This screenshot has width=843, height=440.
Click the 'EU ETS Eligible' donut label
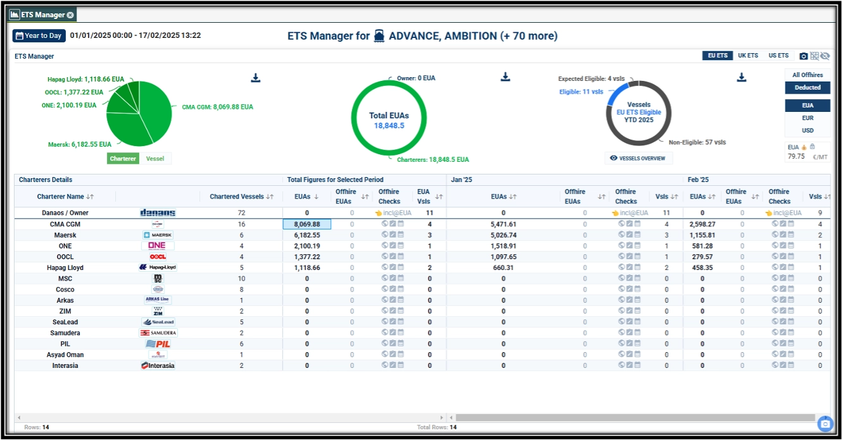click(x=639, y=112)
